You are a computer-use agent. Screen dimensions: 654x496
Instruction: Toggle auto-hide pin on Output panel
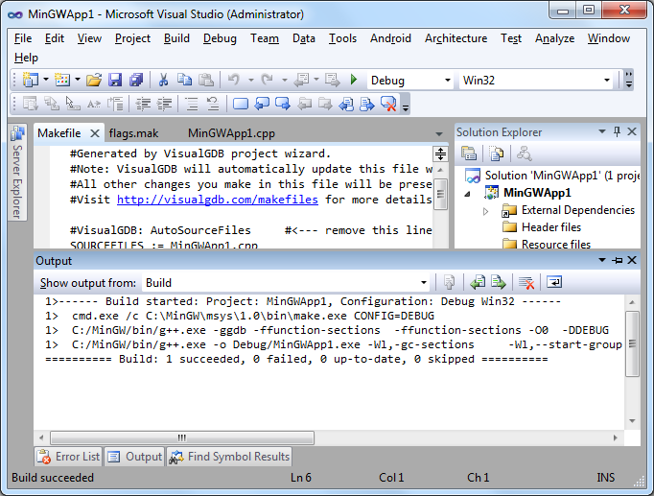point(617,260)
